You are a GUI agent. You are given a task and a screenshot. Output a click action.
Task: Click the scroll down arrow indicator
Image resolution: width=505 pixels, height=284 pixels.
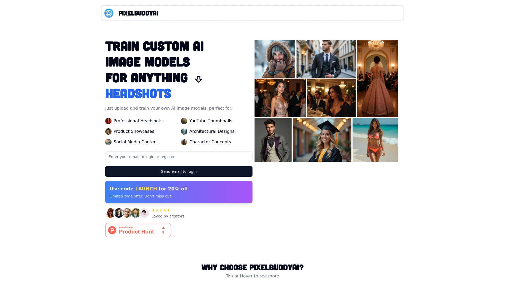click(x=198, y=79)
